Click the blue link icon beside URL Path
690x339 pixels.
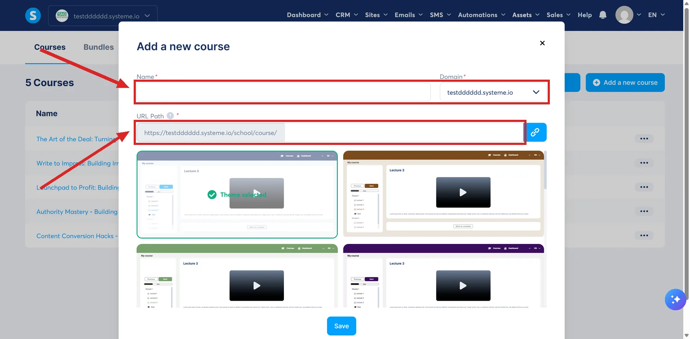(535, 132)
